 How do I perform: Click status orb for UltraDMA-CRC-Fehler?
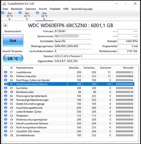[x=5, y=131]
